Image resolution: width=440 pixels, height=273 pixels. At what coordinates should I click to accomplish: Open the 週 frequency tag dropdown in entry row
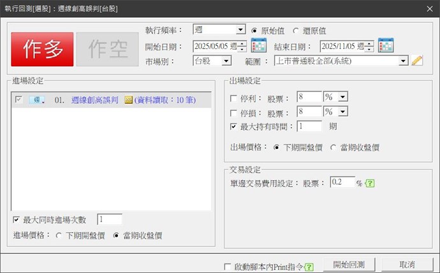37,100
